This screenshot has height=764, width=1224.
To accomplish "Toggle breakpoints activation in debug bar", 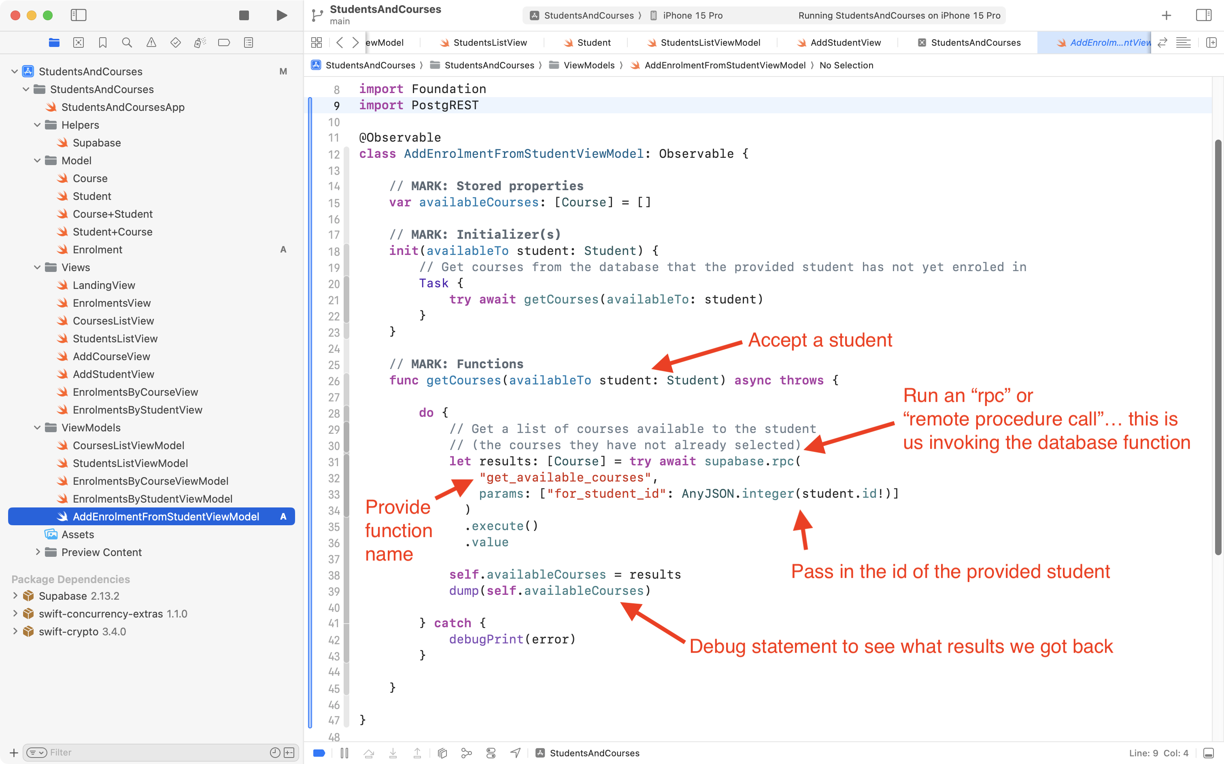I will pos(319,753).
